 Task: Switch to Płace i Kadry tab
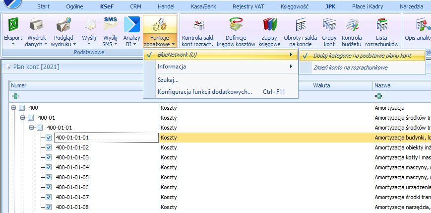[x=368, y=6]
